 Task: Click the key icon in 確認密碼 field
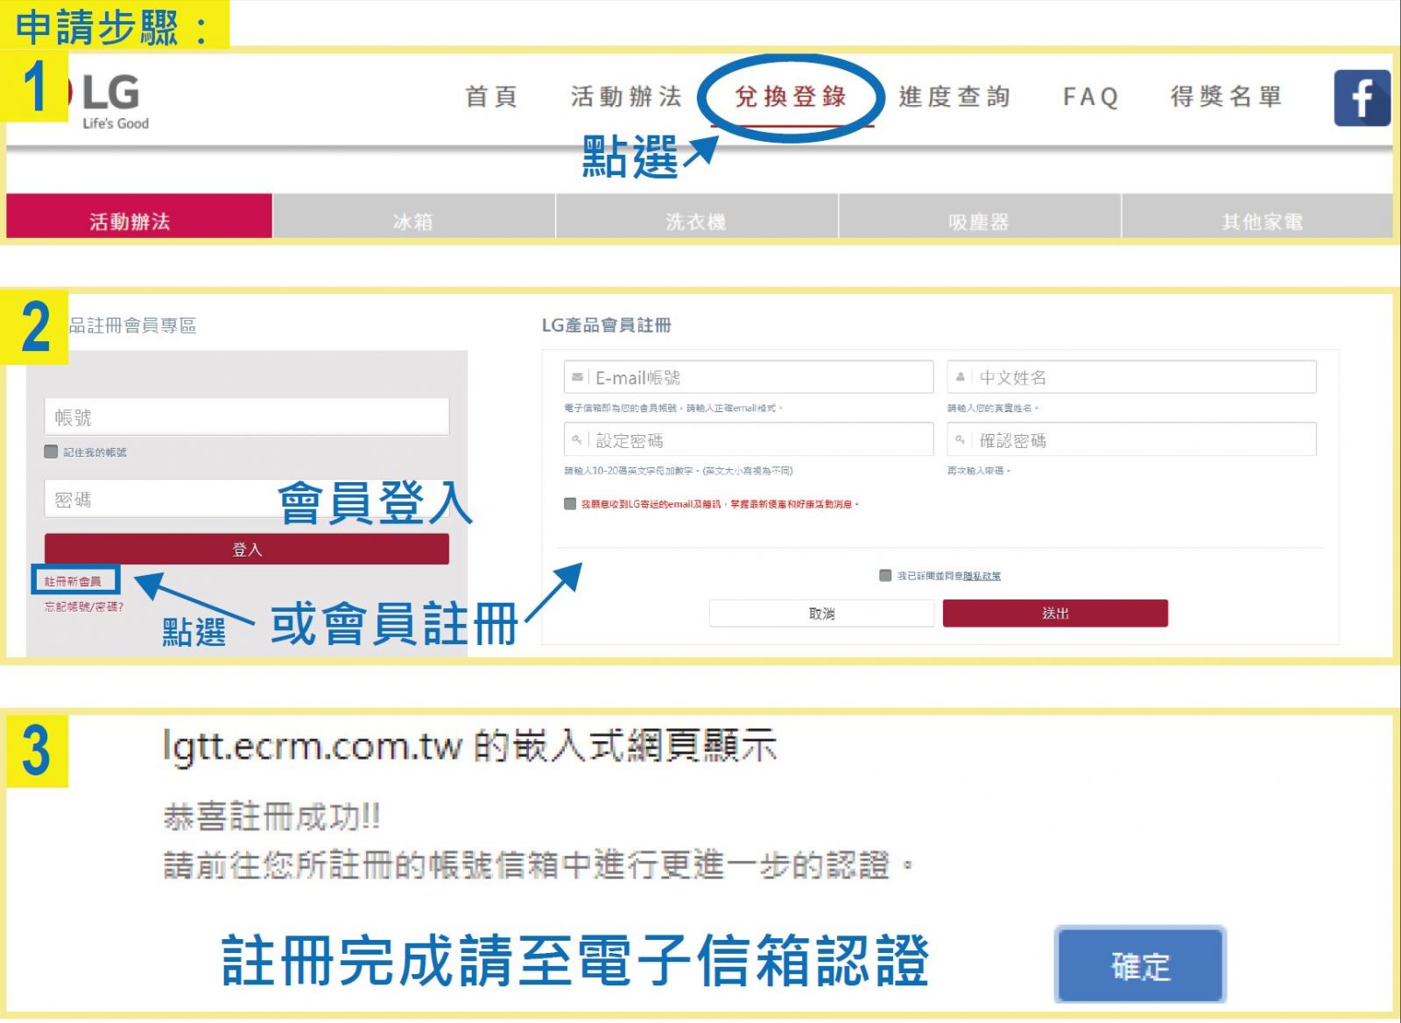(x=960, y=439)
